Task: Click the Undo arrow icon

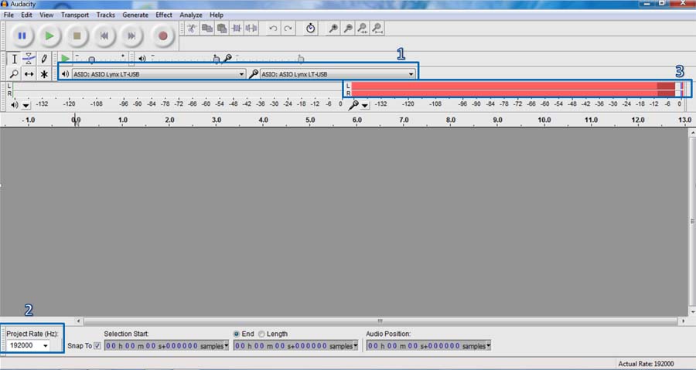Action: tap(272, 29)
